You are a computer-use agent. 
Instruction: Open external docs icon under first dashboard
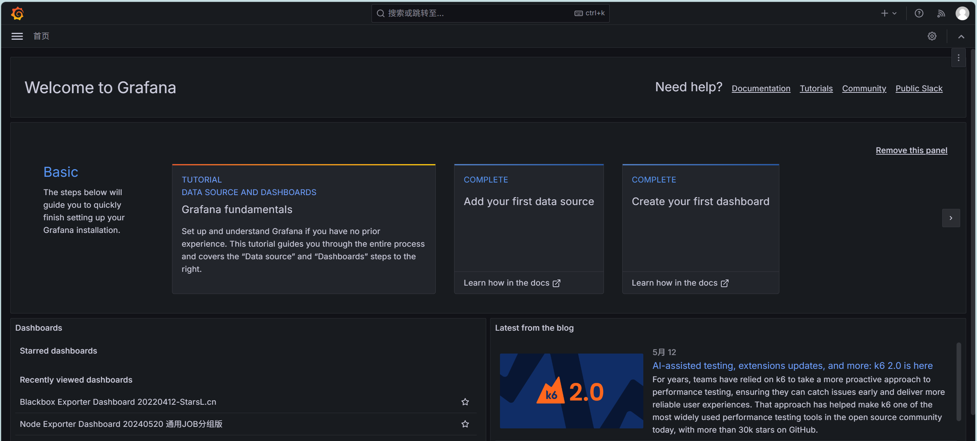coord(724,283)
